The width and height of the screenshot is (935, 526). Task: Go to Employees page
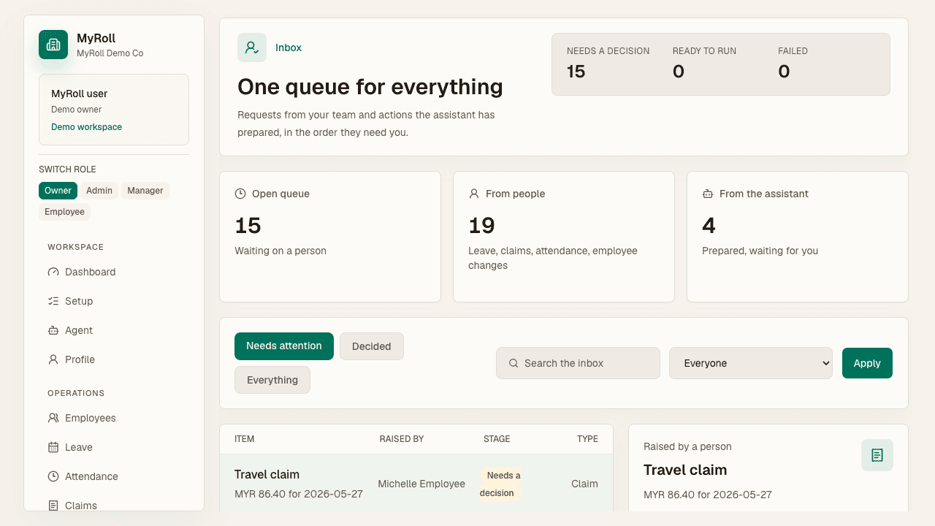click(114, 418)
